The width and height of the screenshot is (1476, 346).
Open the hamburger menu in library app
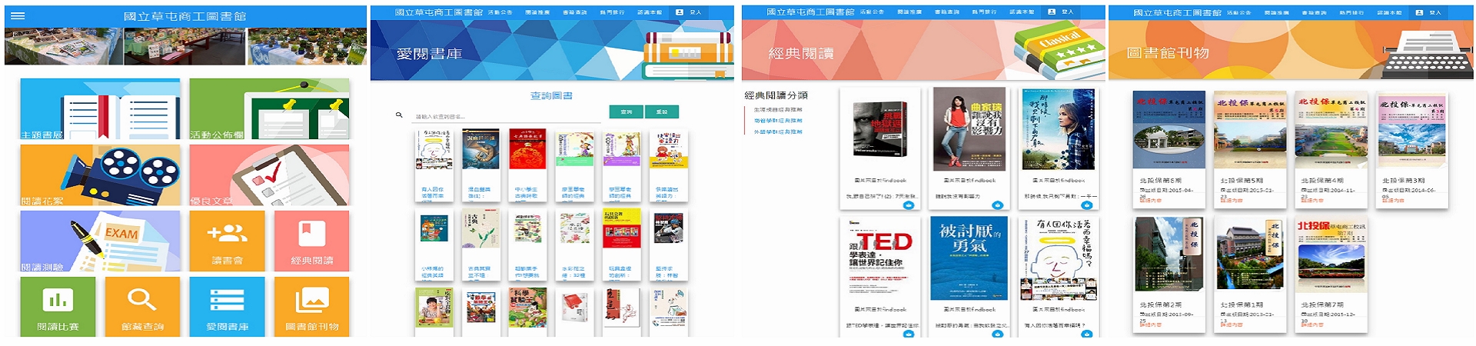(18, 16)
